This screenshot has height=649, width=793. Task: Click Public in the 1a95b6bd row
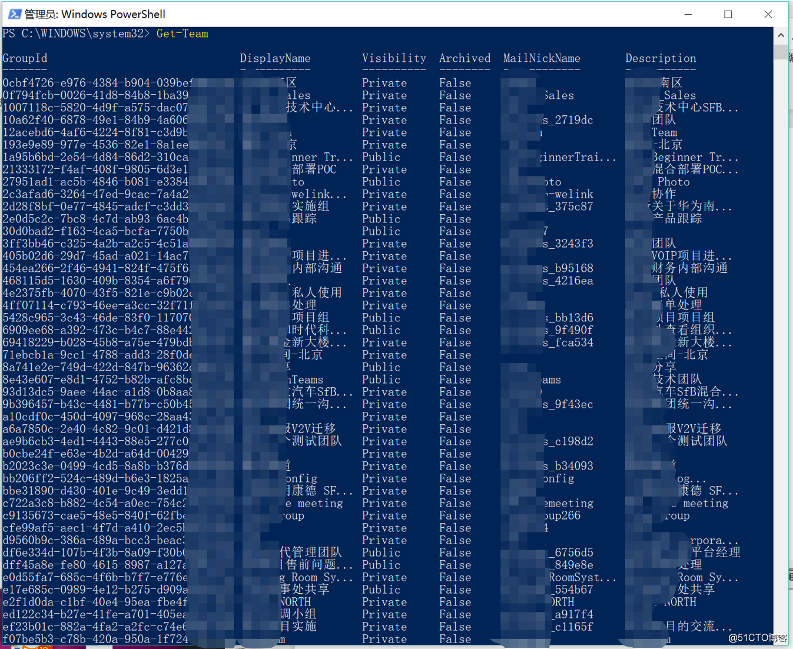click(381, 157)
